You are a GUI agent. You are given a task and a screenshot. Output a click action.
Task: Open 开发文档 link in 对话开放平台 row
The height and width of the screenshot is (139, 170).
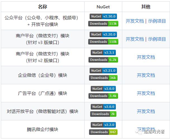click(x=146, y=111)
